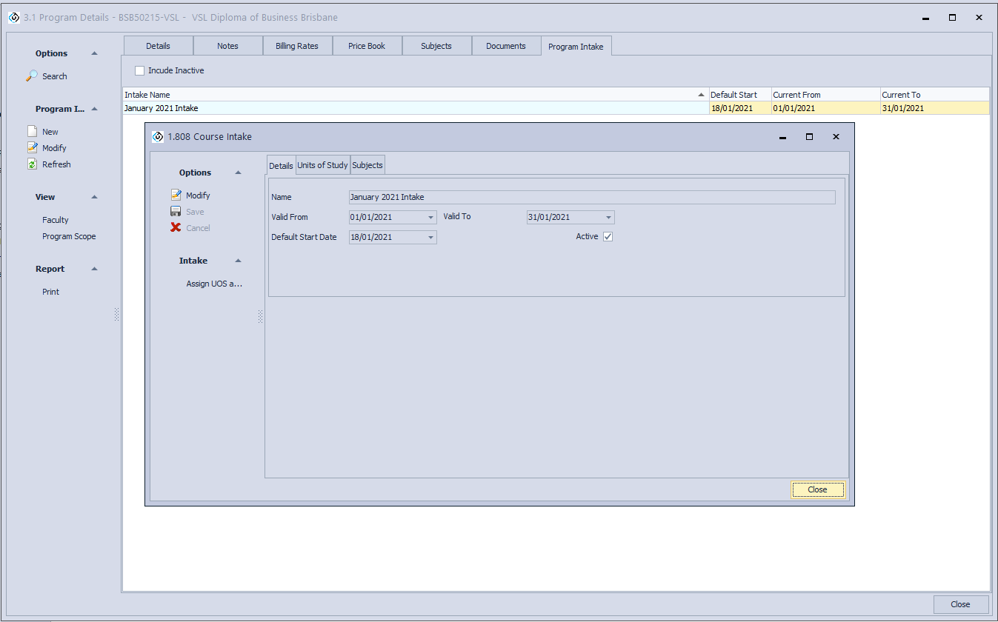This screenshot has width=998, height=622.
Task: Click the New document icon in sidebar
Action: [32, 132]
